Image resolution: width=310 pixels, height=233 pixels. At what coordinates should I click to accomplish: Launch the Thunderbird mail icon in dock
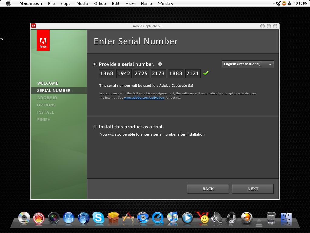pos(84,218)
